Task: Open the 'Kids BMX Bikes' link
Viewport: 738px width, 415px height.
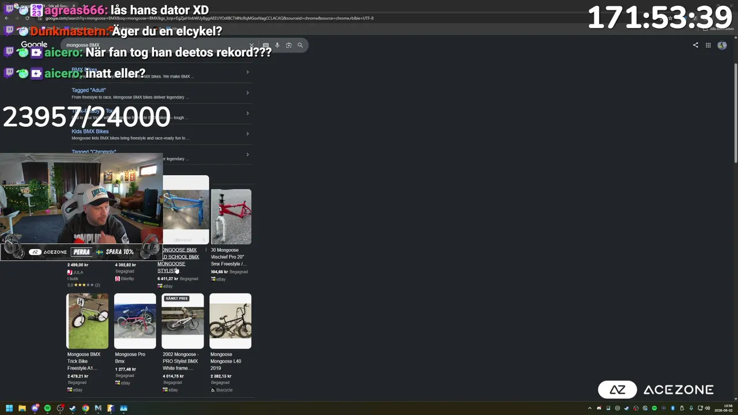Action: click(90, 131)
